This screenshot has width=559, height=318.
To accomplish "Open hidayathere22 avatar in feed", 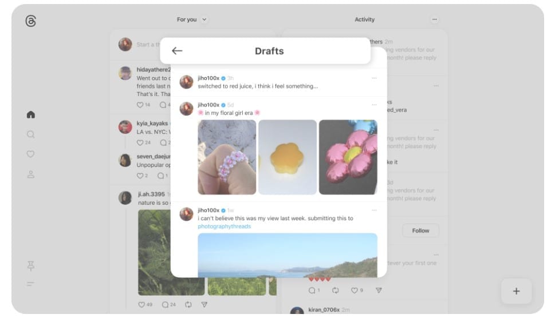I will pyautogui.click(x=125, y=73).
